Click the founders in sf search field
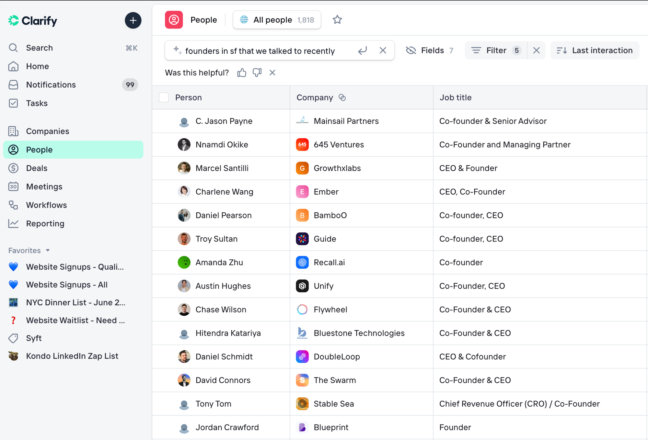648x440 pixels. tap(260, 51)
